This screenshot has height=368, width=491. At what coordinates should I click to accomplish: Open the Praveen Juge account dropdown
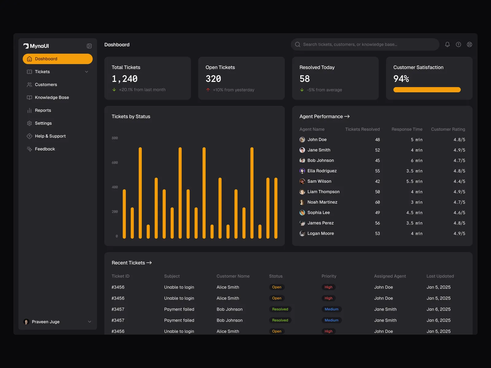90,322
